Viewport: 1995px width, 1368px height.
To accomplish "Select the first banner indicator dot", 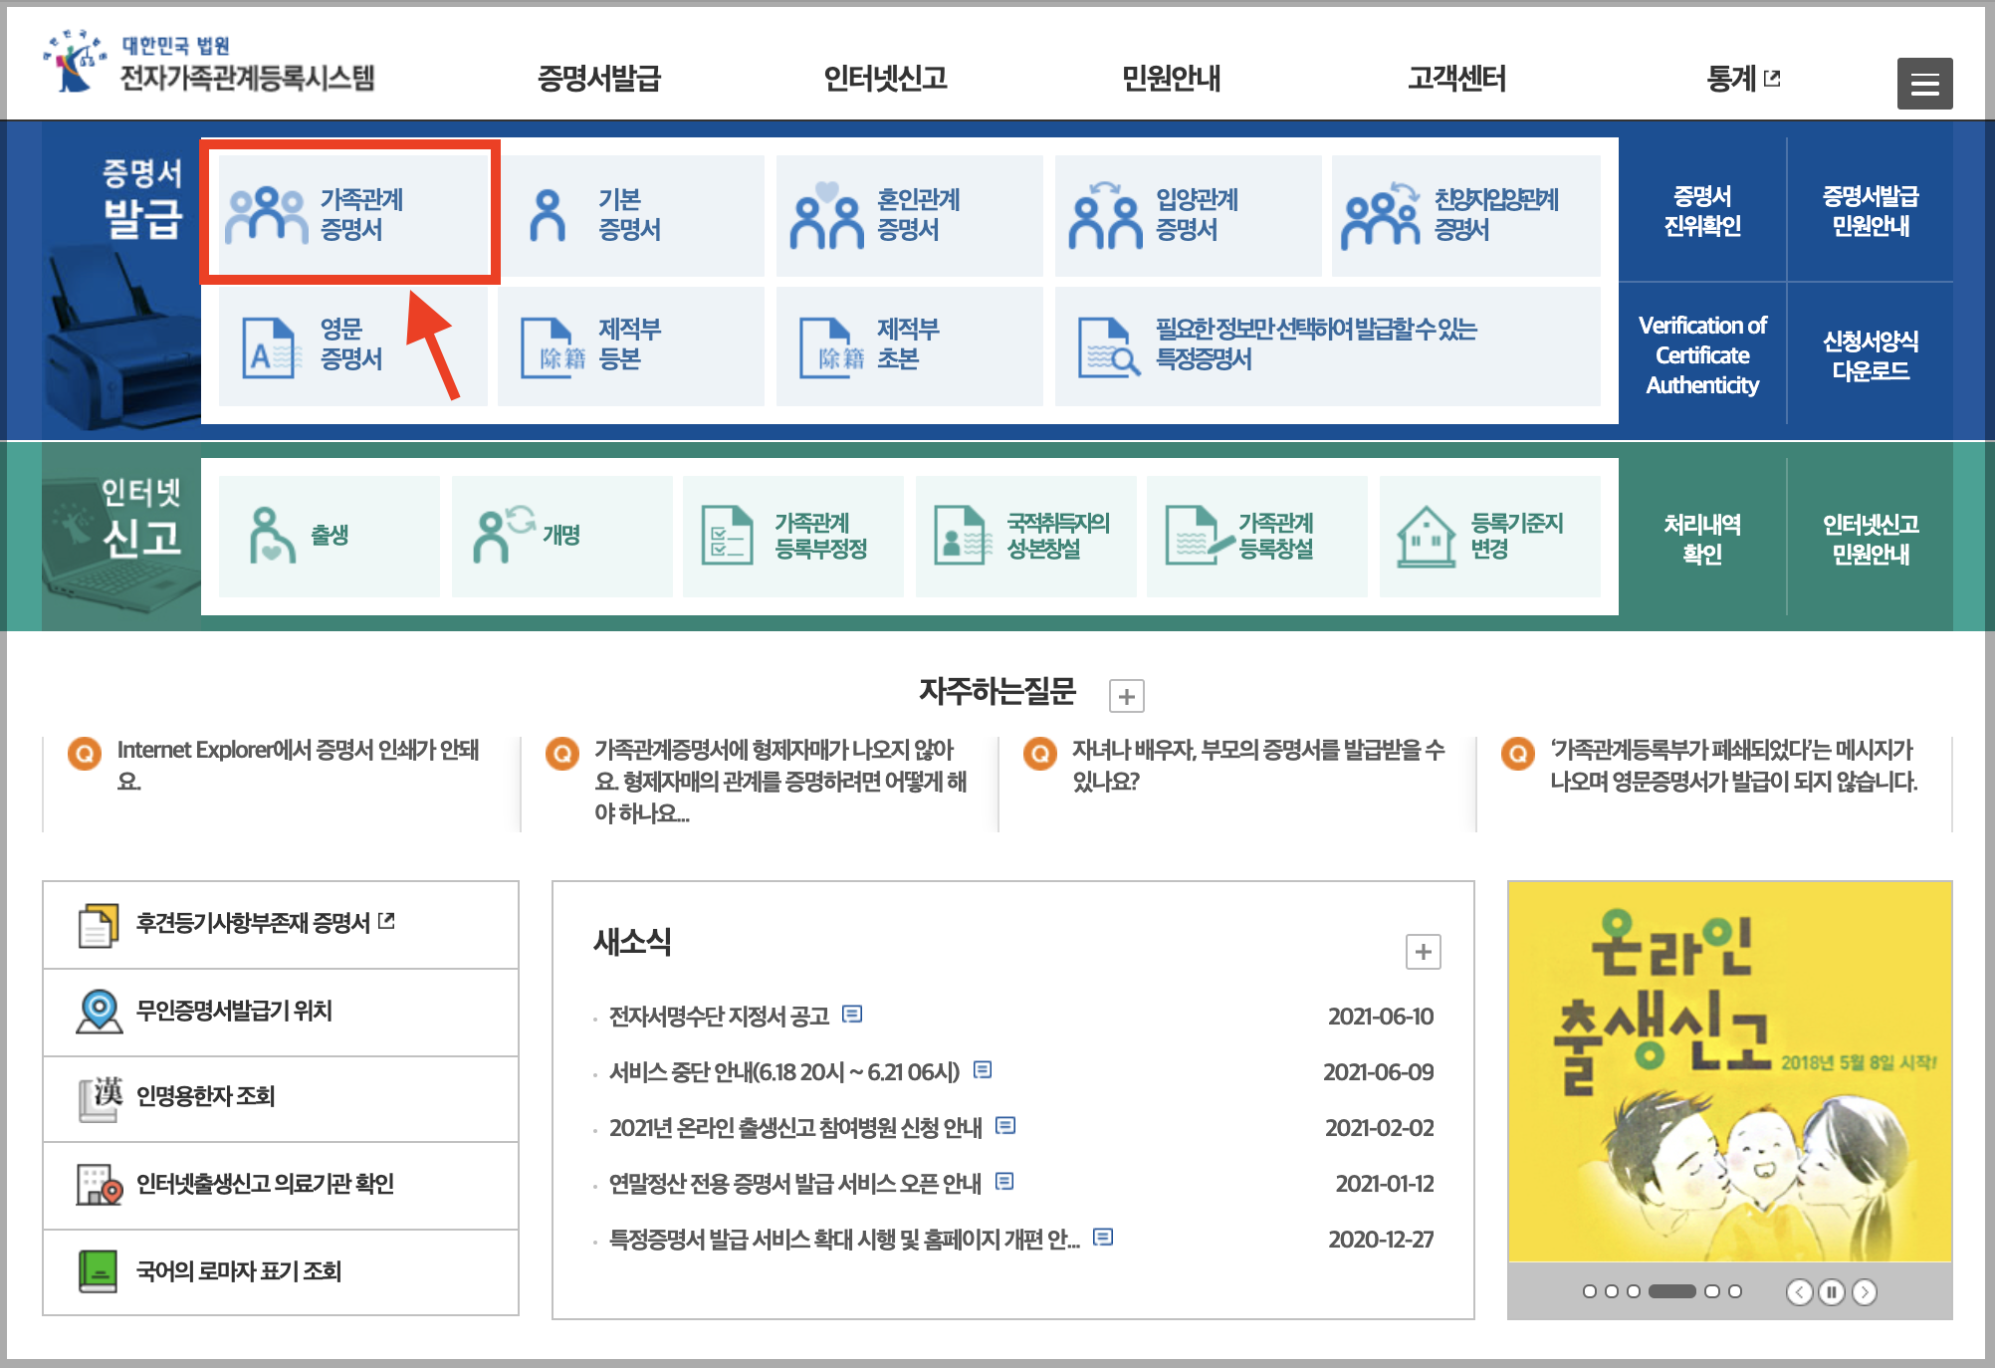I will (1589, 1291).
